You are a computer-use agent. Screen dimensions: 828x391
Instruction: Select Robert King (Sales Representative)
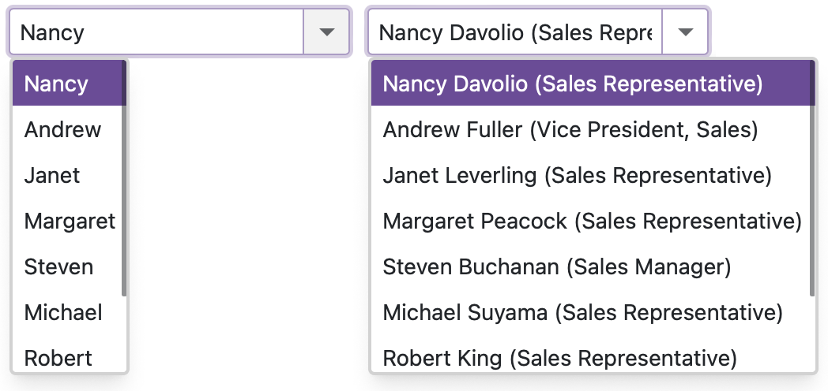tap(590, 357)
